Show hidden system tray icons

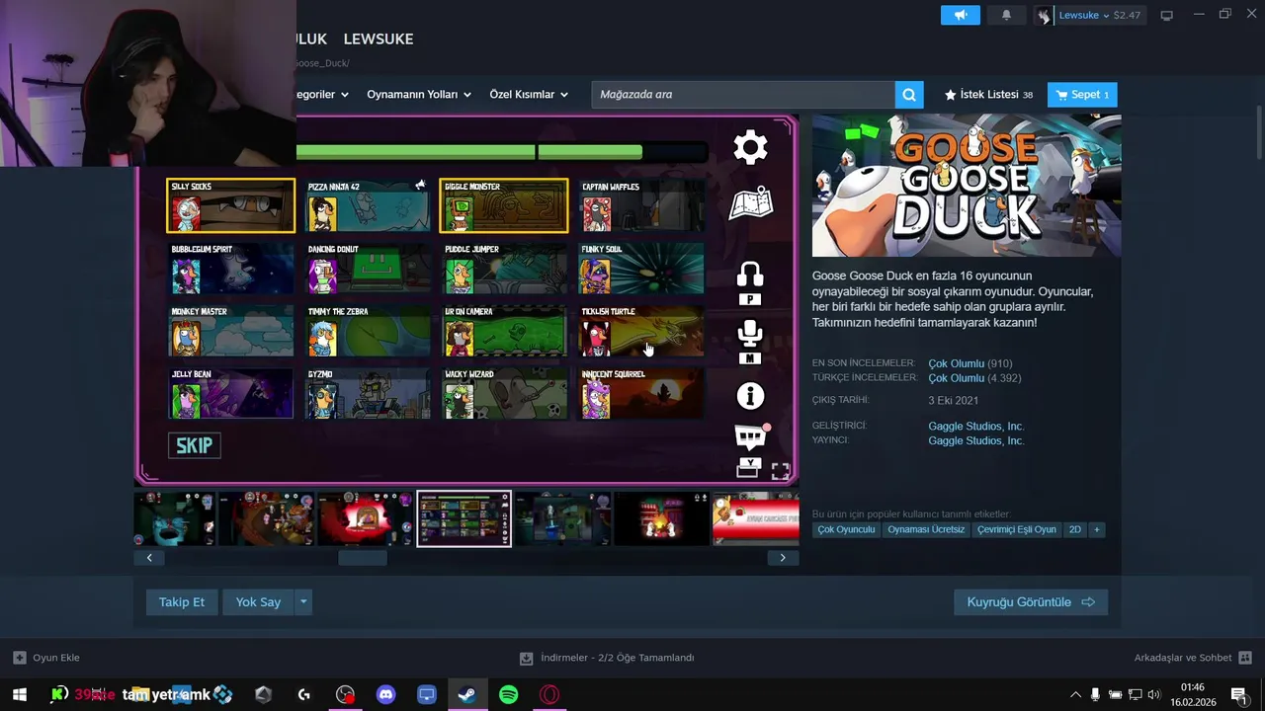(x=1075, y=695)
